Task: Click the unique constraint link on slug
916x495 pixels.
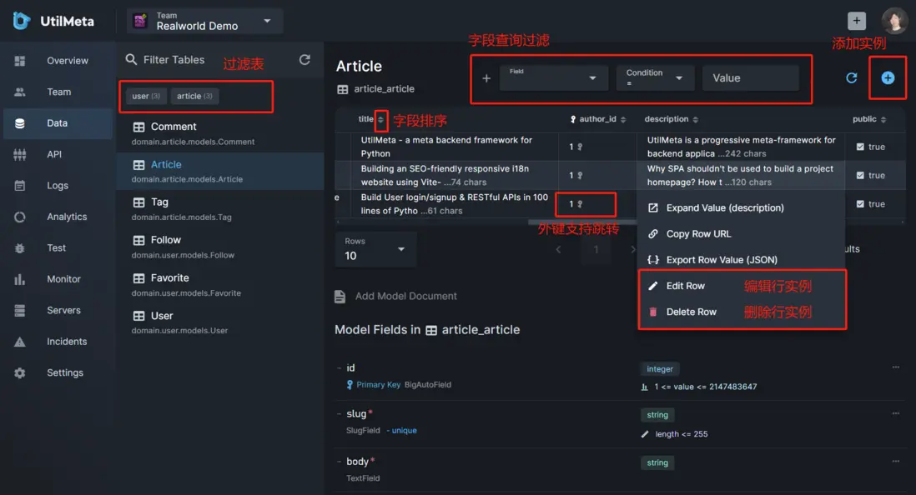Action: coord(404,431)
